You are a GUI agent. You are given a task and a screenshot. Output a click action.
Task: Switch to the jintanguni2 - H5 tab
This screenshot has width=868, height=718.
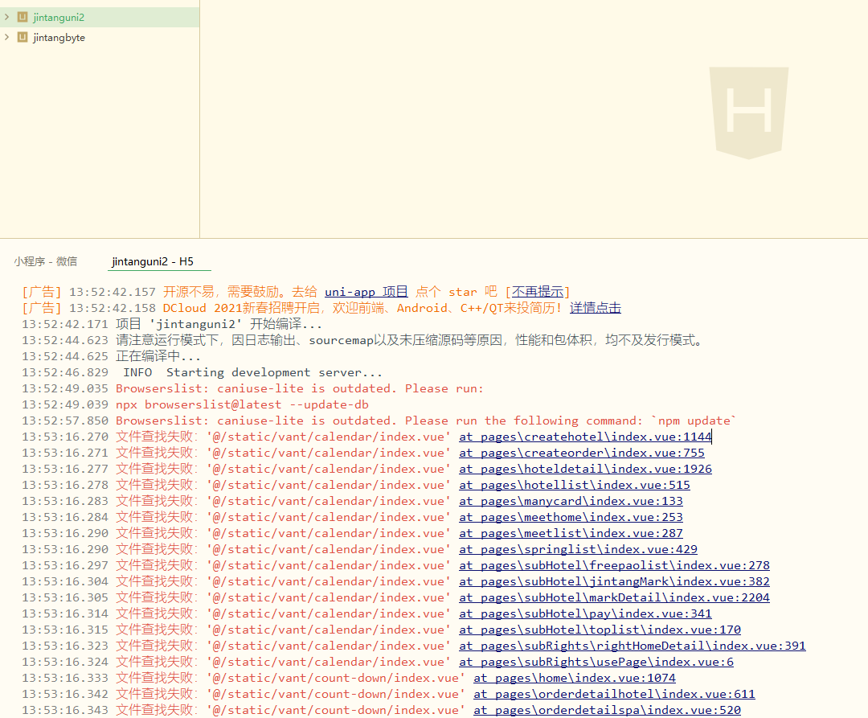click(x=153, y=261)
